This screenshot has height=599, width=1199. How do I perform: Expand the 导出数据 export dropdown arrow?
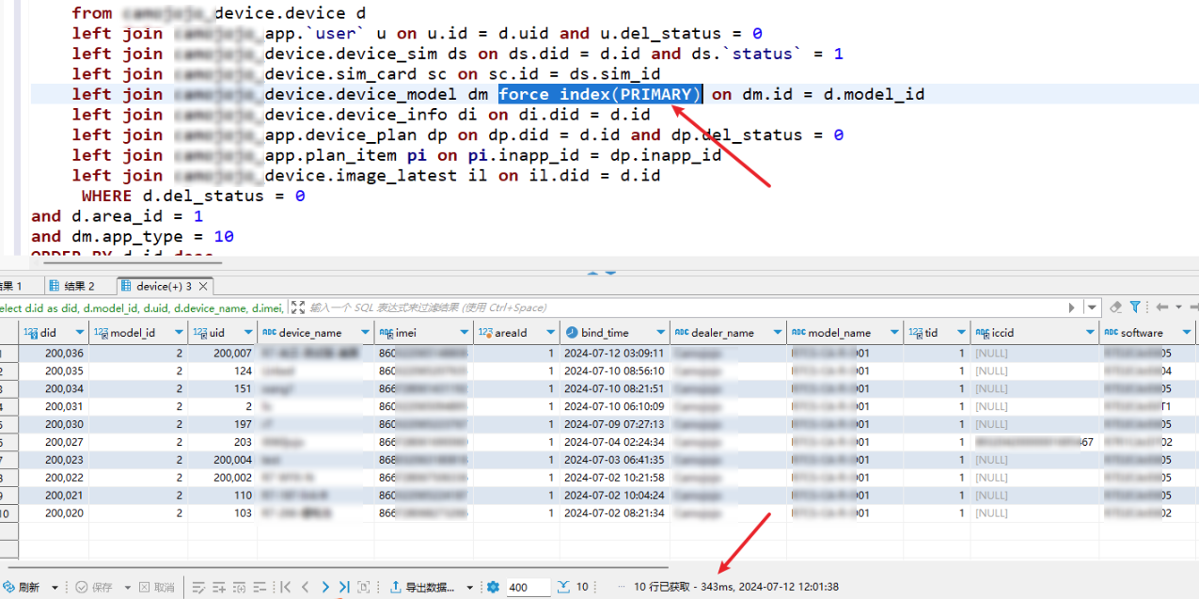click(x=470, y=587)
